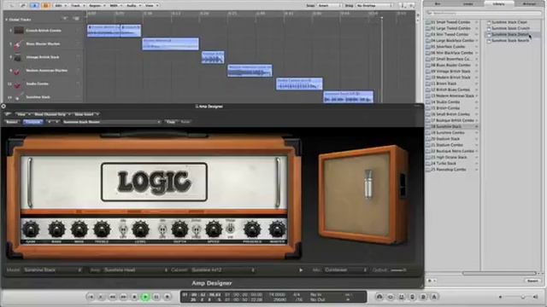Toggle the tremolo/vibrato switch right of SPEED
This screenshot has width=547, height=307.
click(230, 229)
